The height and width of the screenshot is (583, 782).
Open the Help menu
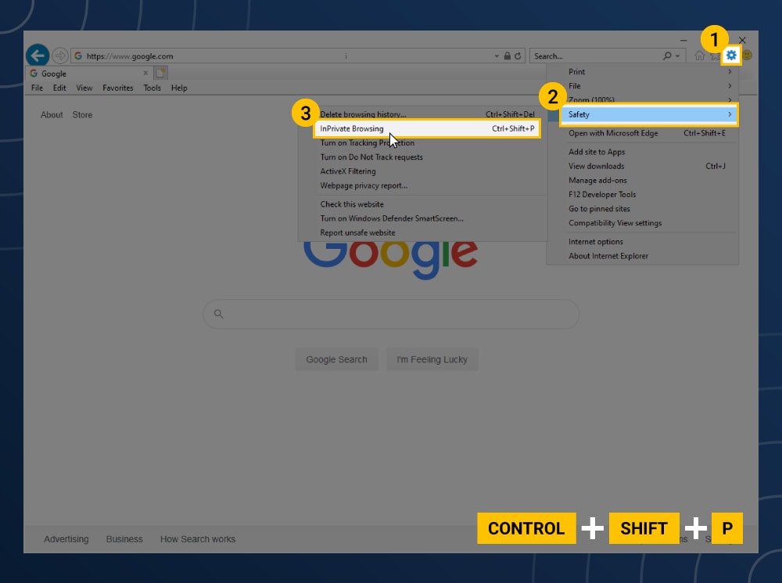pyautogui.click(x=179, y=88)
